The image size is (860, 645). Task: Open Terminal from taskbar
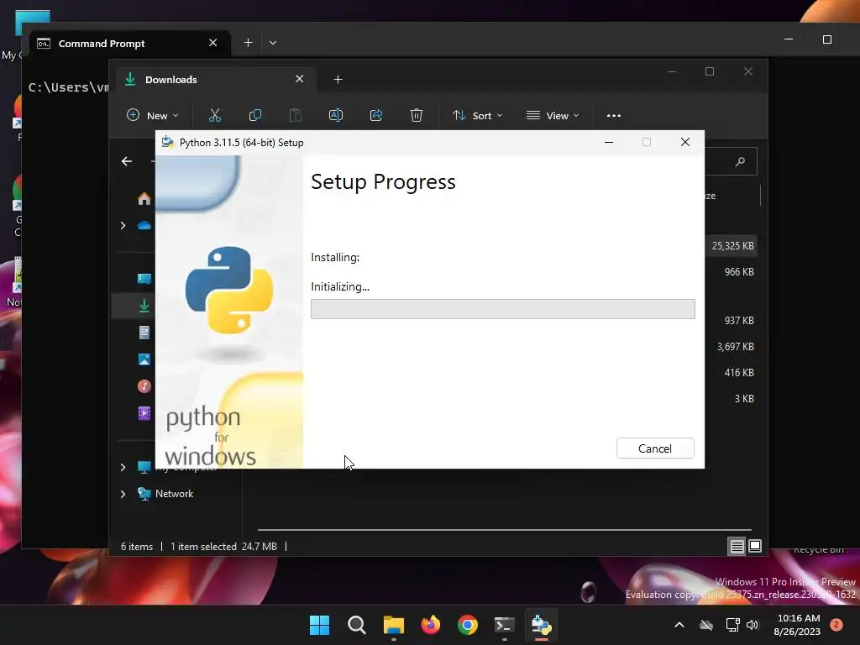coord(505,625)
